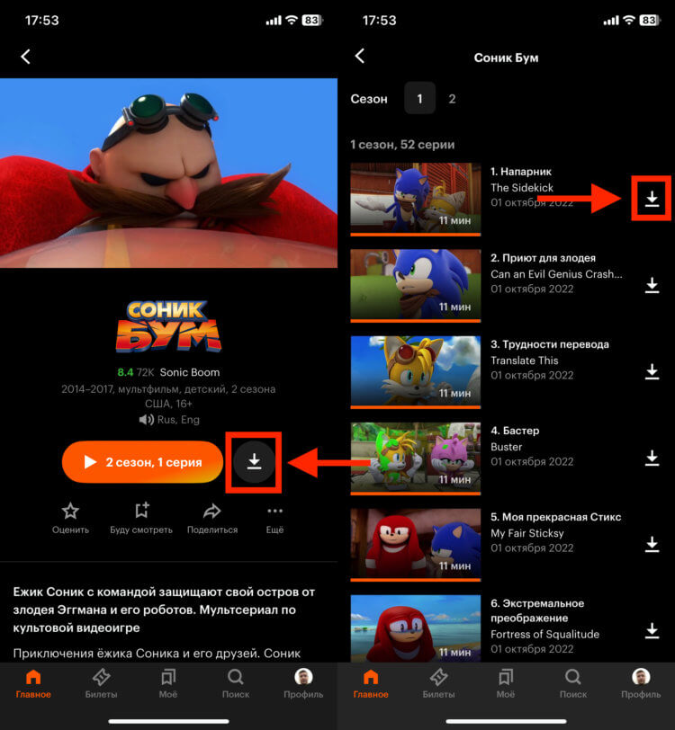Tap the Sonic Boom original title
675x730 pixels.
coord(190,372)
